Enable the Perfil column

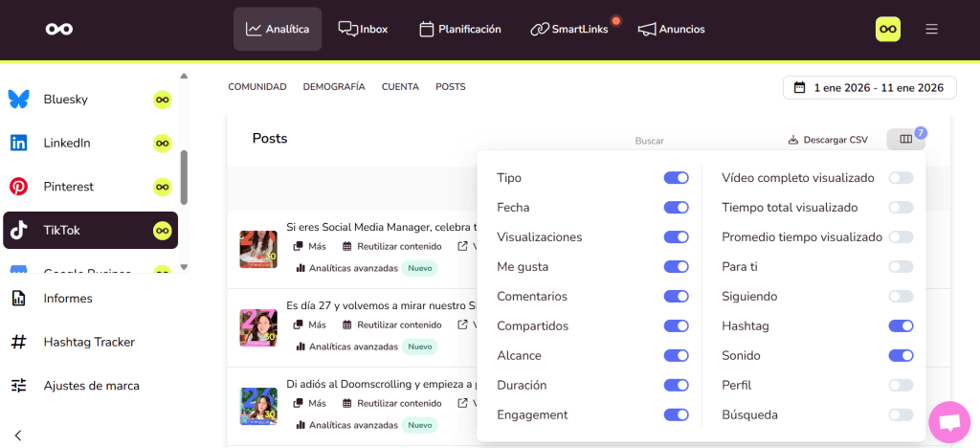coord(902,386)
